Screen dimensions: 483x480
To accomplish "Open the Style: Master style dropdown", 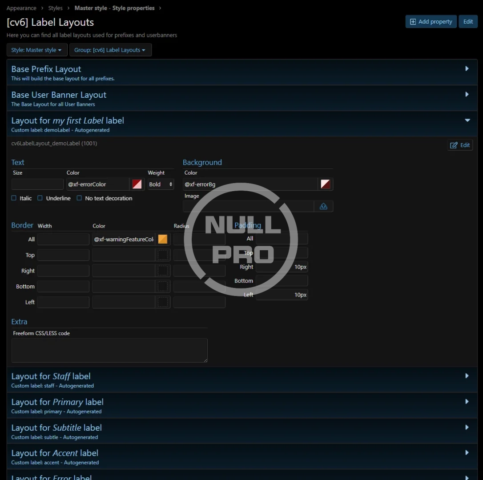I will click(x=36, y=50).
